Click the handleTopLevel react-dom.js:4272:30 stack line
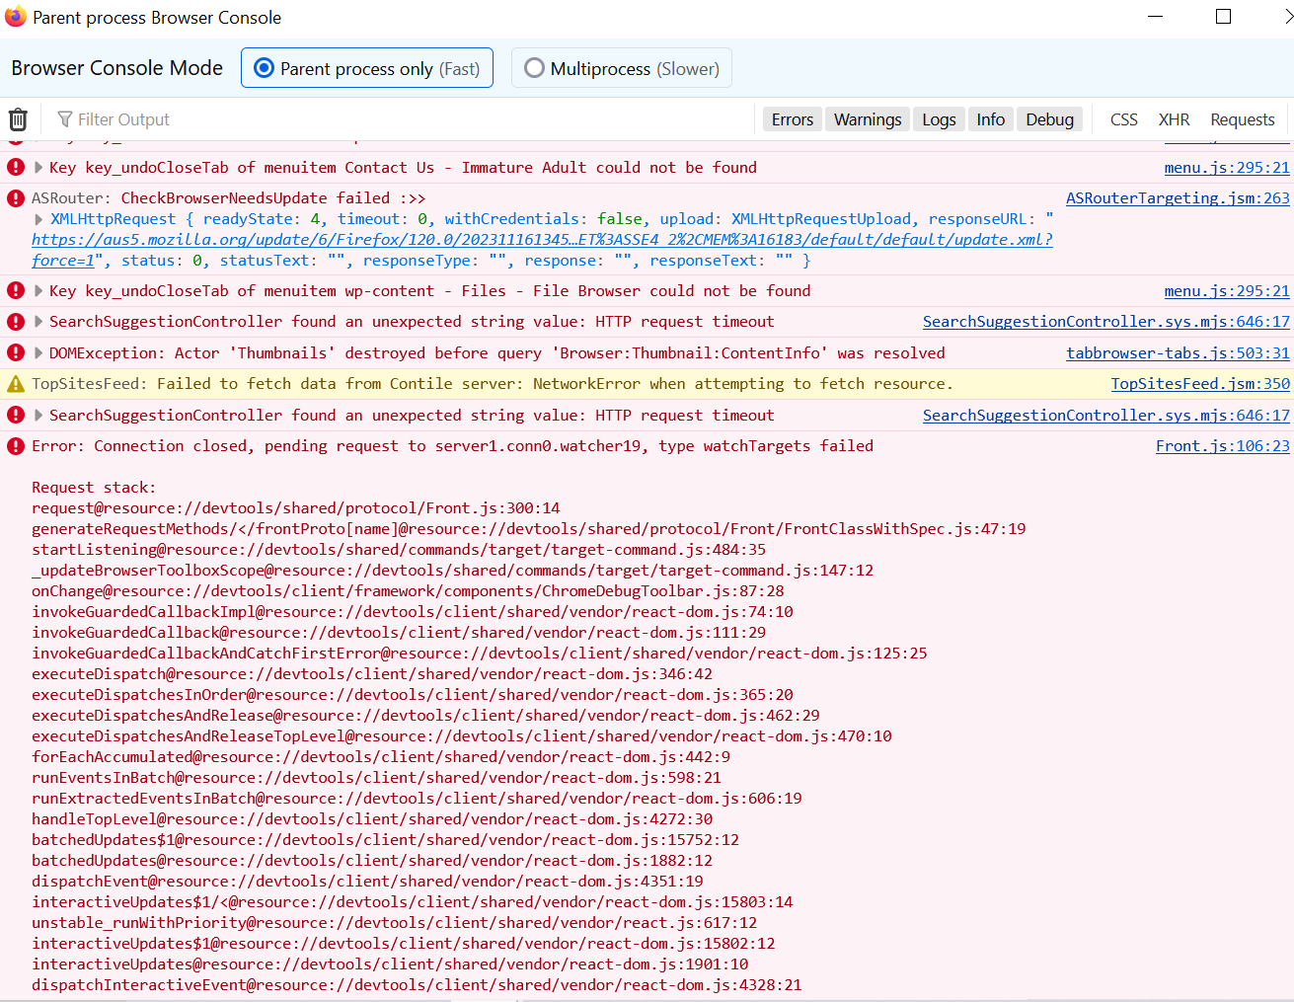This screenshot has width=1294, height=1002. point(372,819)
